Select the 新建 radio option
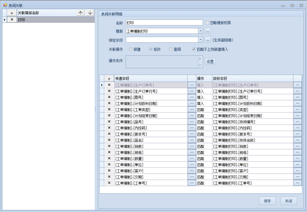The image size is (307, 212). coord(130,49)
